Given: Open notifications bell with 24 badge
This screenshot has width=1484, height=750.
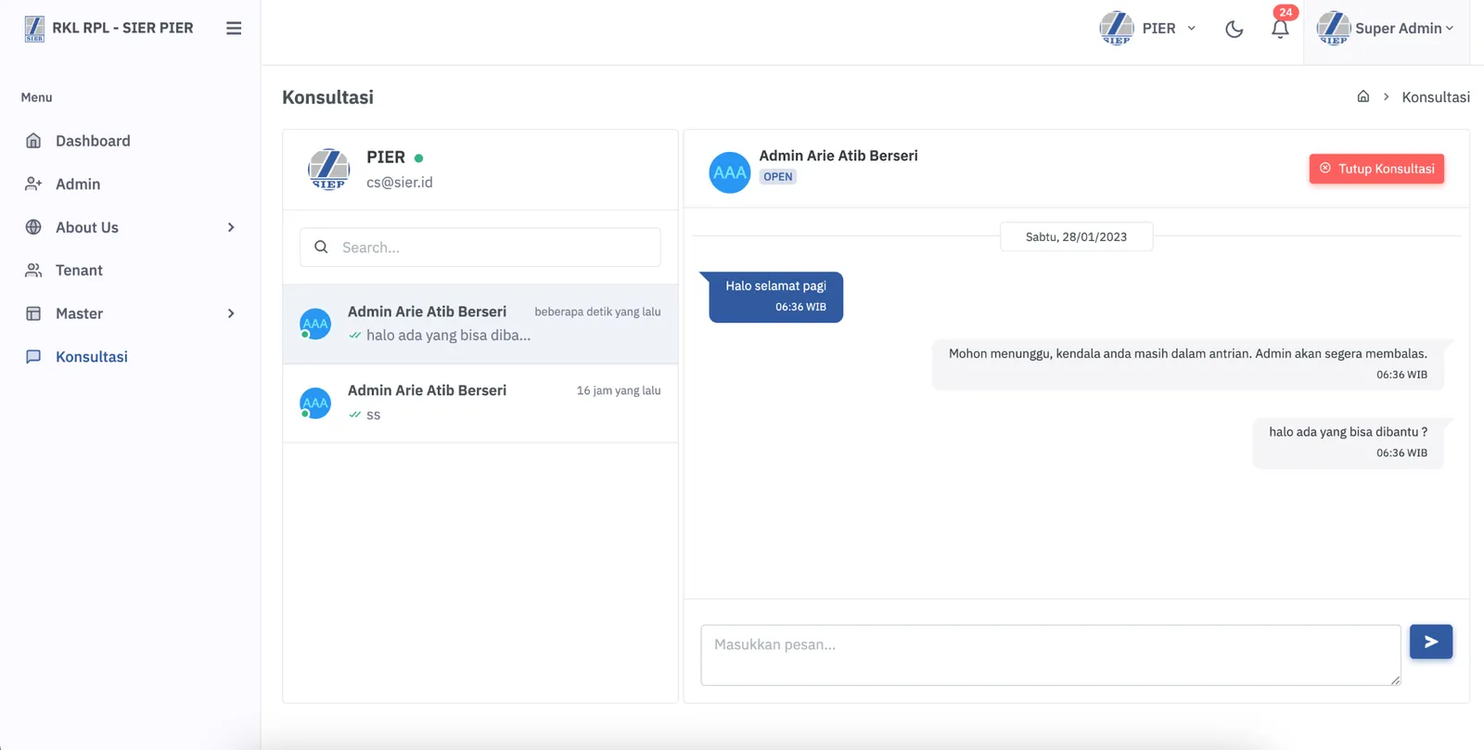Looking at the screenshot, I should point(1280,28).
